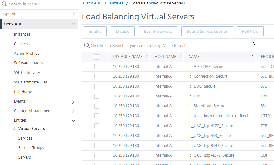
Task: Select Servers under Entities
Action: pos(25,157)
